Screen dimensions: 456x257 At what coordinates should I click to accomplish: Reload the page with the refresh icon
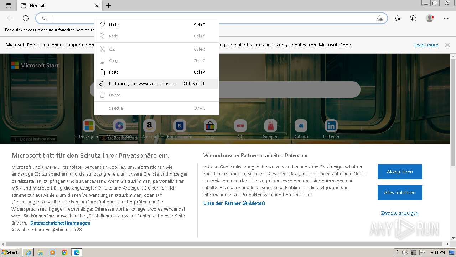(x=26, y=18)
